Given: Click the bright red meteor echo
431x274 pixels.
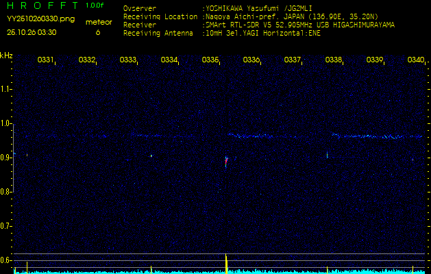Looking at the screenshot, I should 226,162.
